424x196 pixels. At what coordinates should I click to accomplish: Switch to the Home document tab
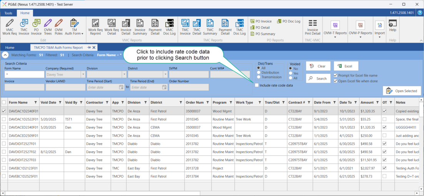(x=10, y=48)
